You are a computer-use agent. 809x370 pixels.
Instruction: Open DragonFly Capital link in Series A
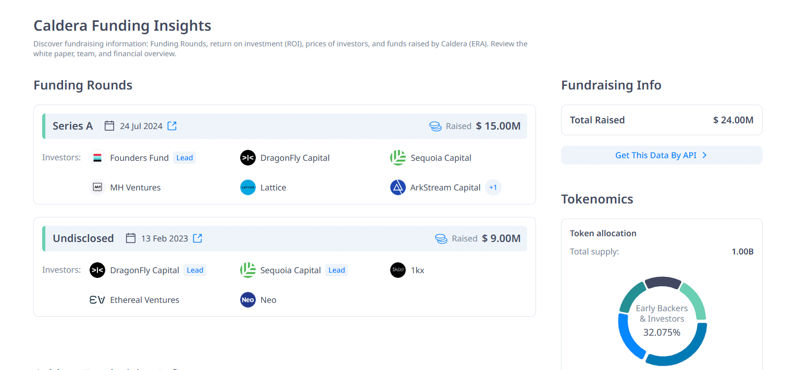(x=295, y=158)
